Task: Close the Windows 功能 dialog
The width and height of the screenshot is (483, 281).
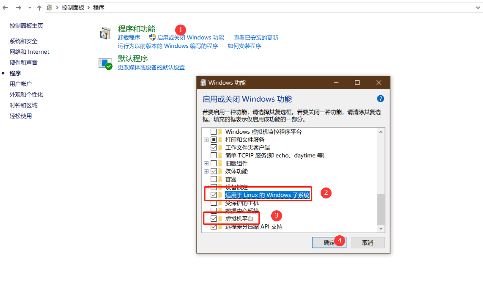Action: [379, 83]
